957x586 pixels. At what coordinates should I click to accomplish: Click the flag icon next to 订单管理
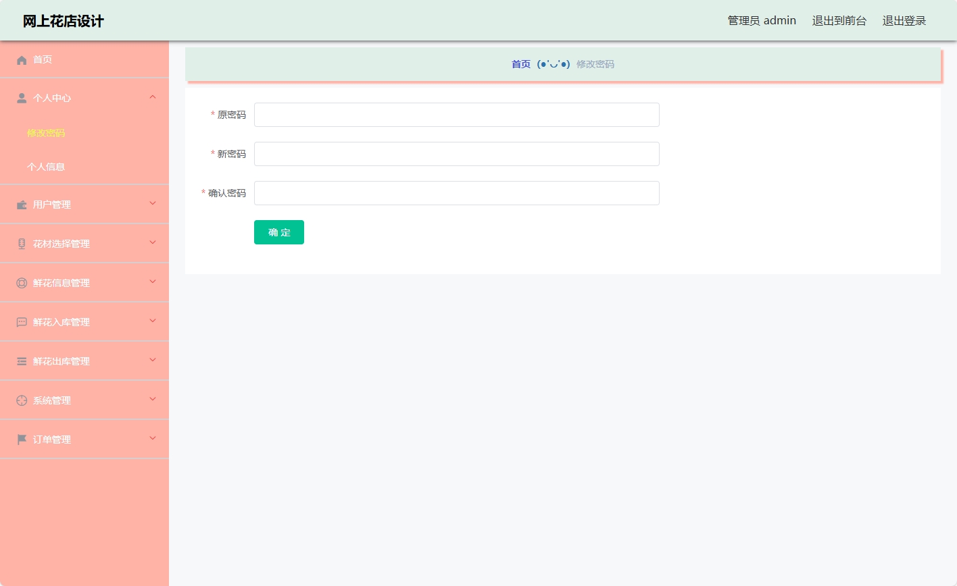coord(22,439)
